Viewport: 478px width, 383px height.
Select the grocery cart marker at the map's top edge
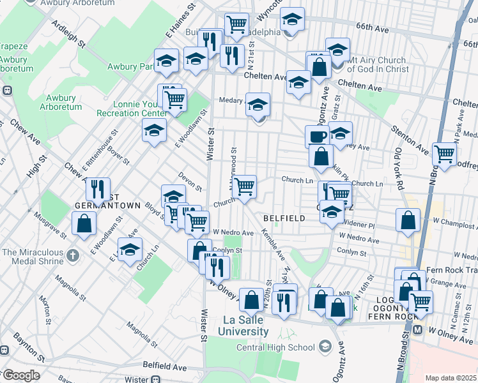237,26
